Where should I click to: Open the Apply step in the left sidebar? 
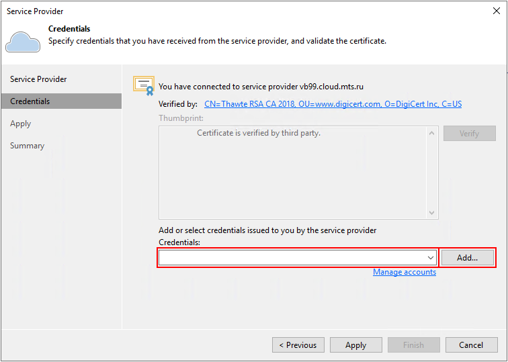click(x=21, y=124)
